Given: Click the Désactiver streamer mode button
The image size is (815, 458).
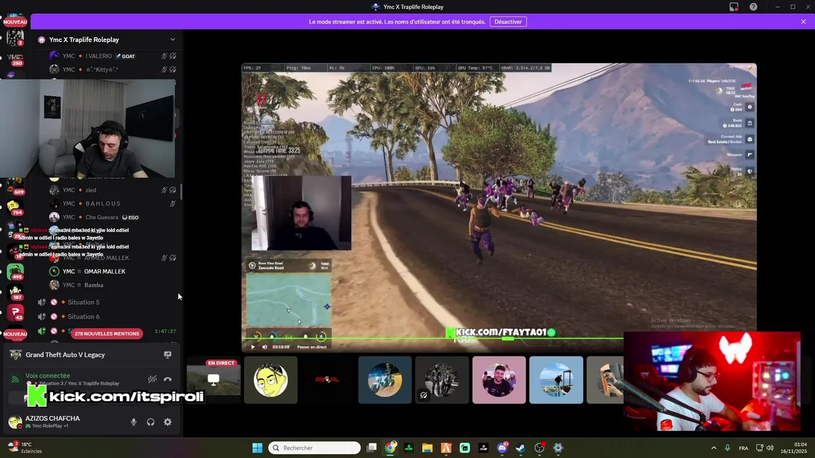Looking at the screenshot, I should pos(508,22).
